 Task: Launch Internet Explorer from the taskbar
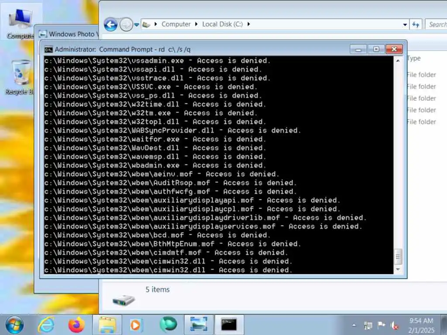tap(47, 325)
